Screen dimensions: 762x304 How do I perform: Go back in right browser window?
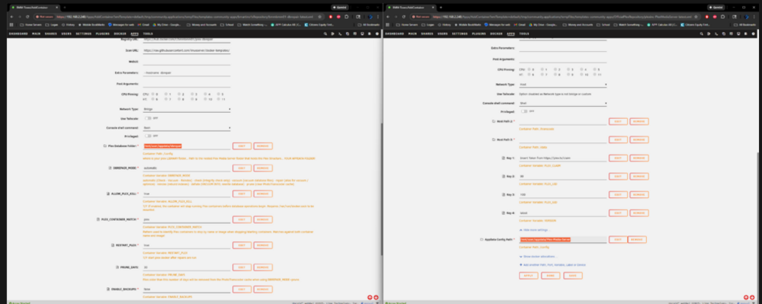point(388,17)
